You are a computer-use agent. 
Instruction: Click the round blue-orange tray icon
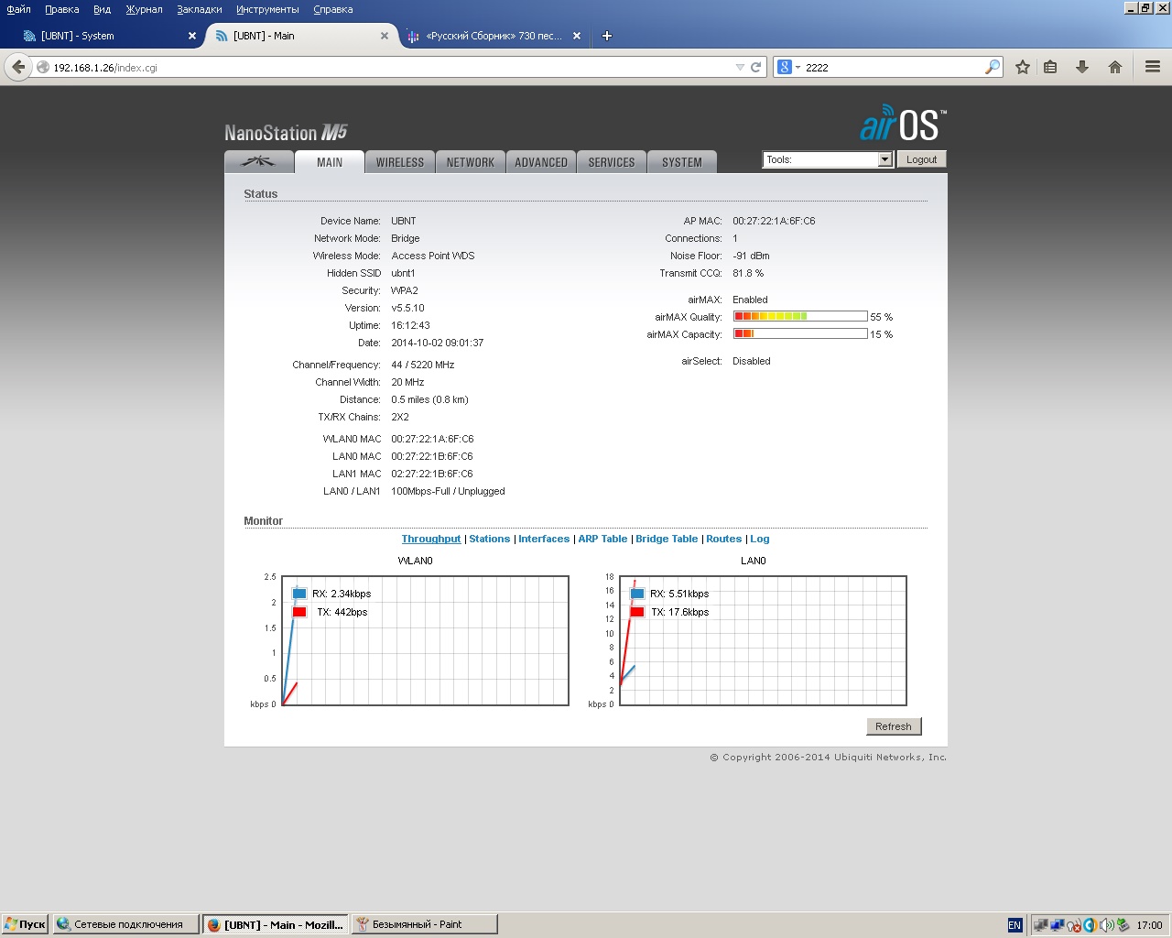1091,925
